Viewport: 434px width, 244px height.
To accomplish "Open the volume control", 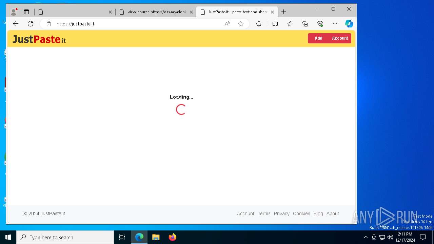I will click(390, 237).
